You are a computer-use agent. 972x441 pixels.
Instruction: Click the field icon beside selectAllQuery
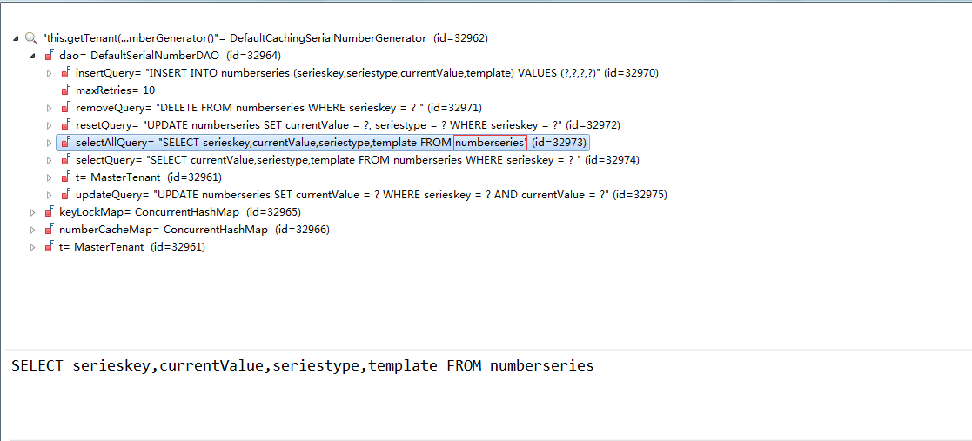66,143
